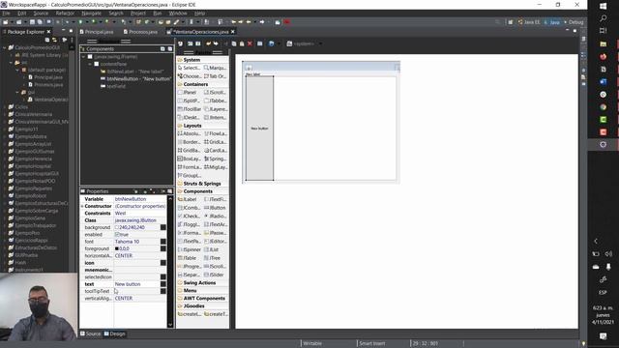This screenshot has width=619, height=348.
Task: Pick JButton from the palette
Action: (216, 208)
